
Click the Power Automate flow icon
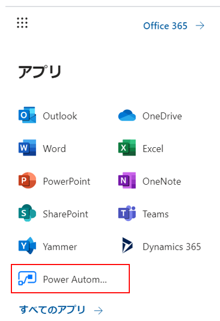pyautogui.click(x=27, y=278)
